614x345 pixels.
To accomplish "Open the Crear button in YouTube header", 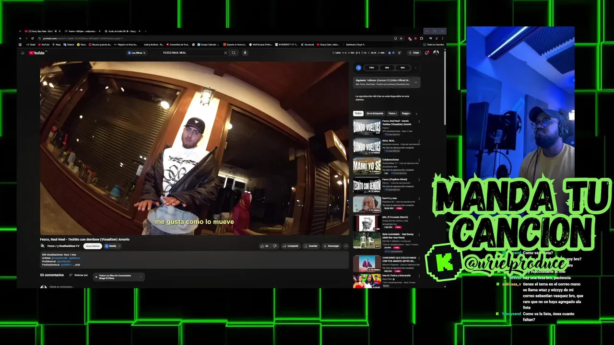I will (x=414, y=53).
